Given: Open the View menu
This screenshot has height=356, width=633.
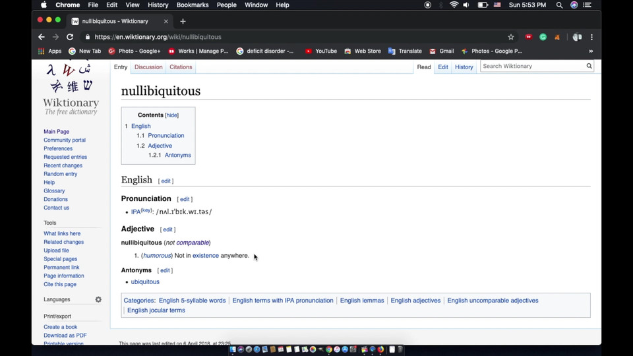Looking at the screenshot, I should (133, 5).
